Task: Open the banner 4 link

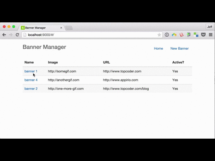Action: click(31, 80)
